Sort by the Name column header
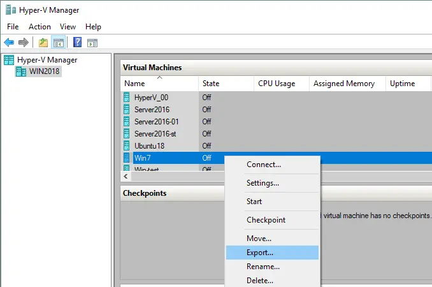 coord(159,84)
